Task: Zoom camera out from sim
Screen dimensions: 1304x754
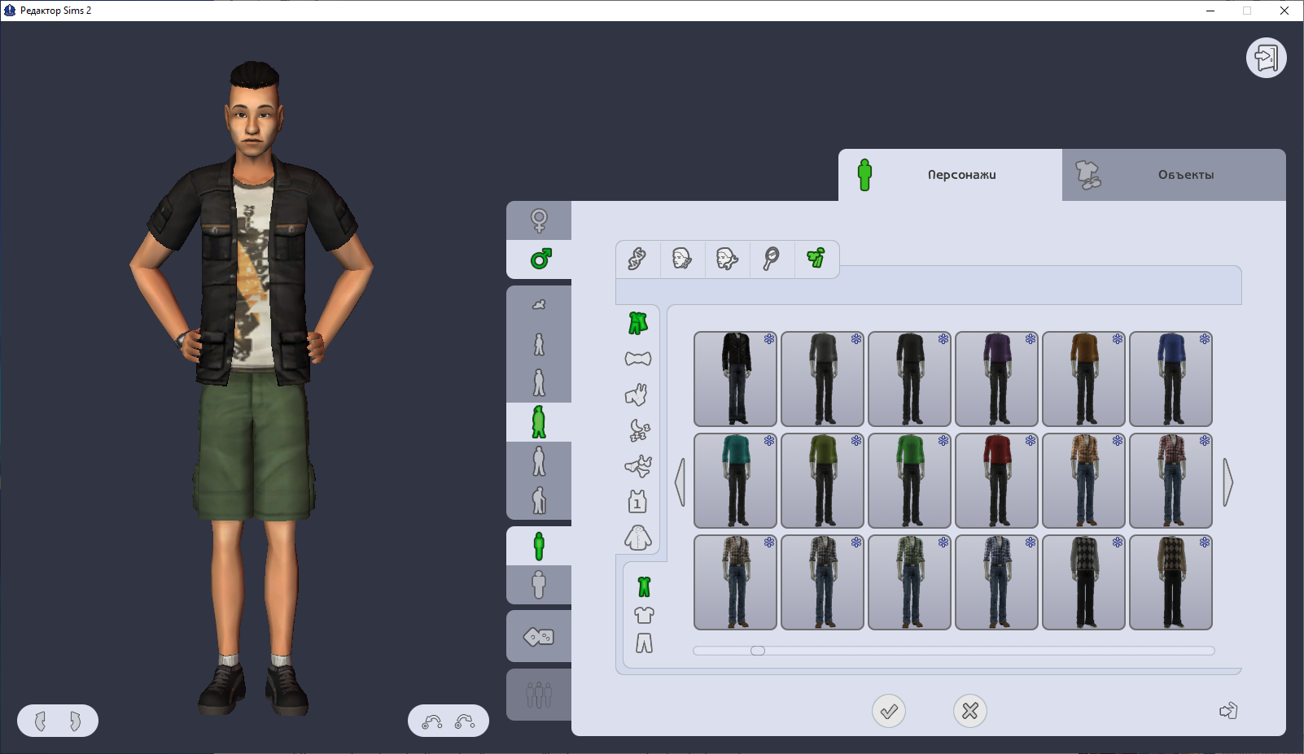Action: click(x=465, y=721)
